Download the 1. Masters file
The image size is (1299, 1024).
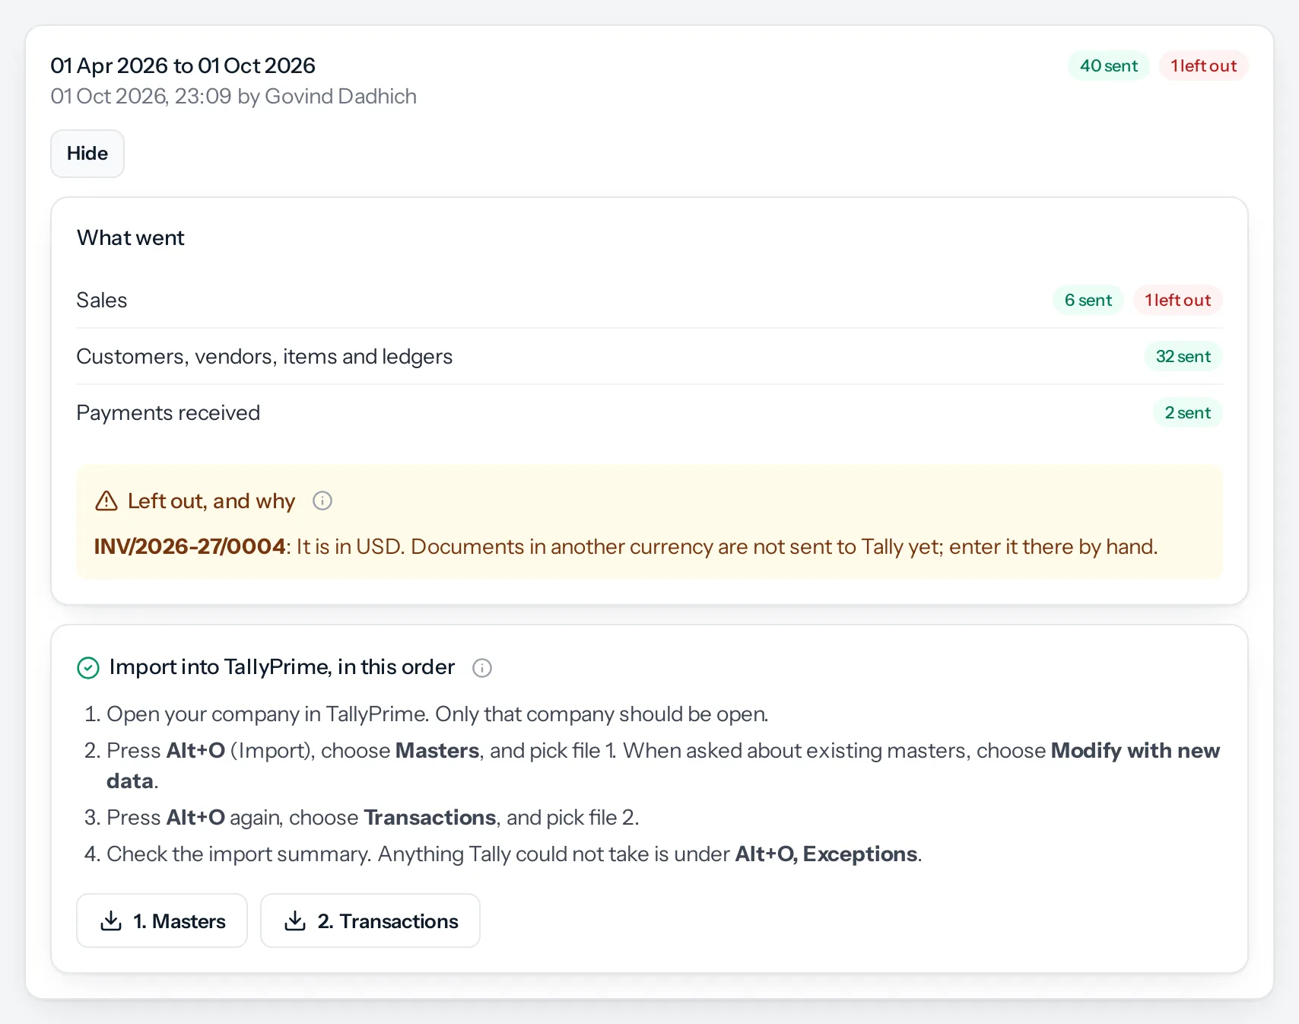(162, 921)
